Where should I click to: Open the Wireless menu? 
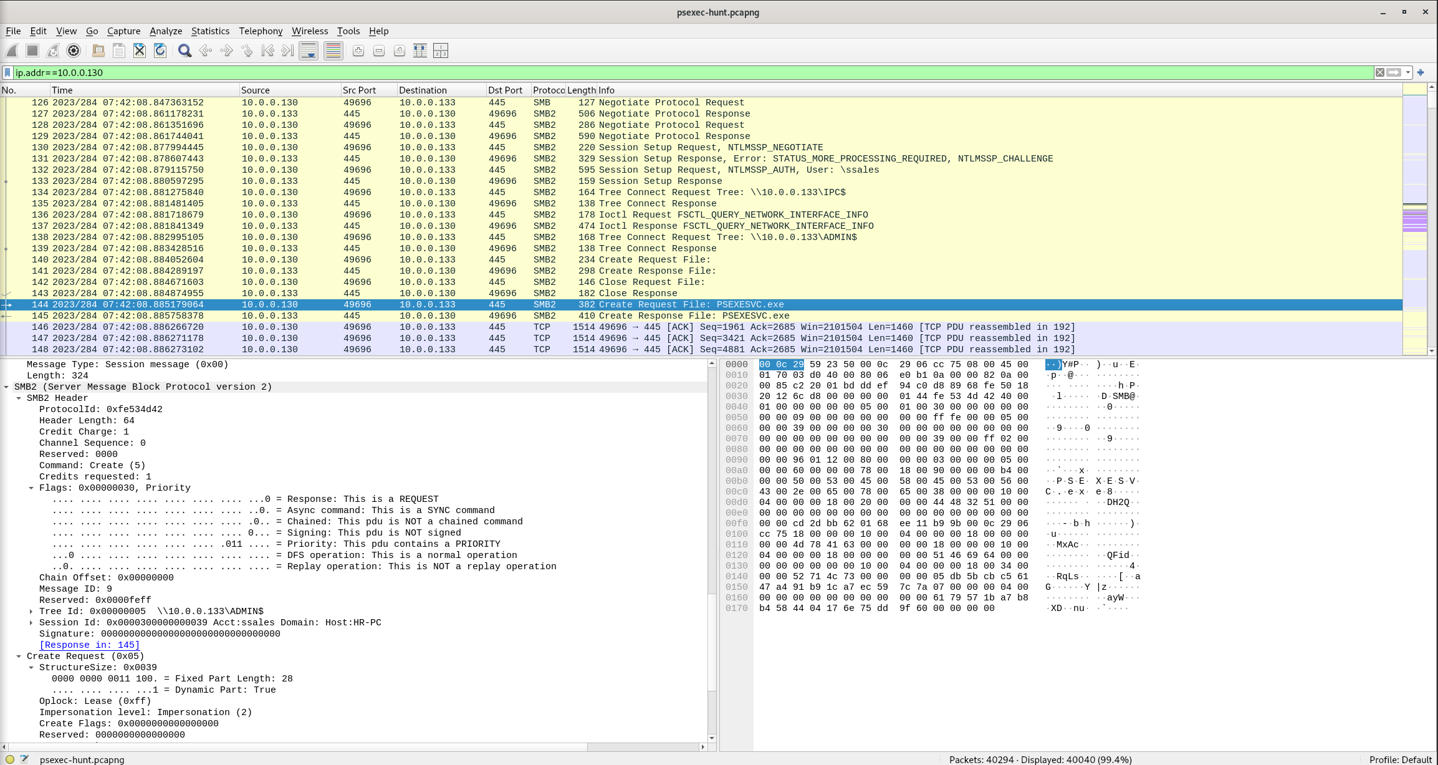pyautogui.click(x=310, y=31)
